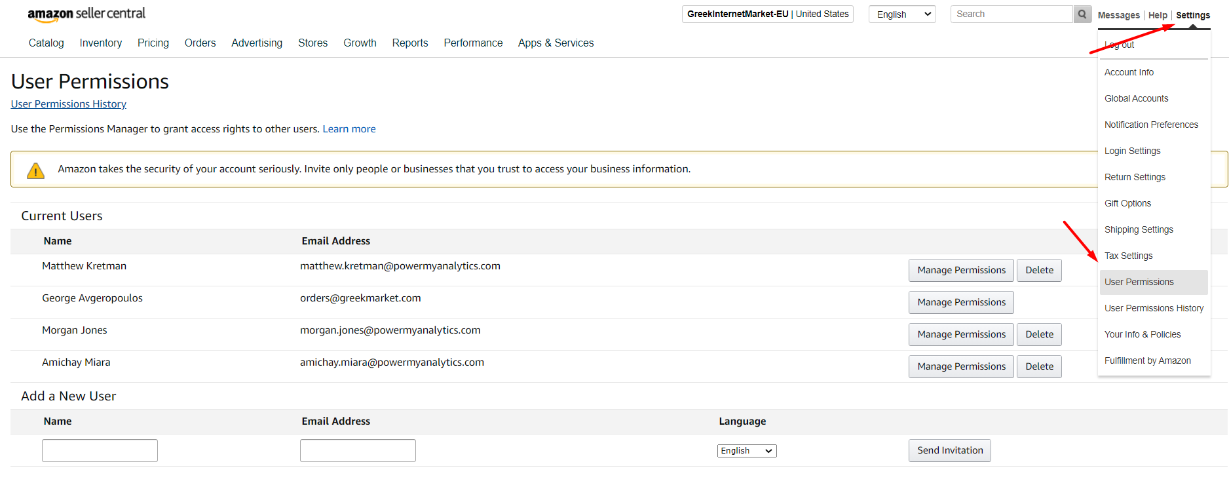Open the Messages link
This screenshot has width=1229, height=485.
[1119, 15]
